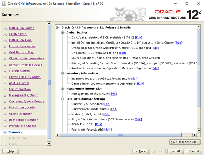Select Source Location products.xml row
Viewport: 204px width, 155px height.
[116, 58]
